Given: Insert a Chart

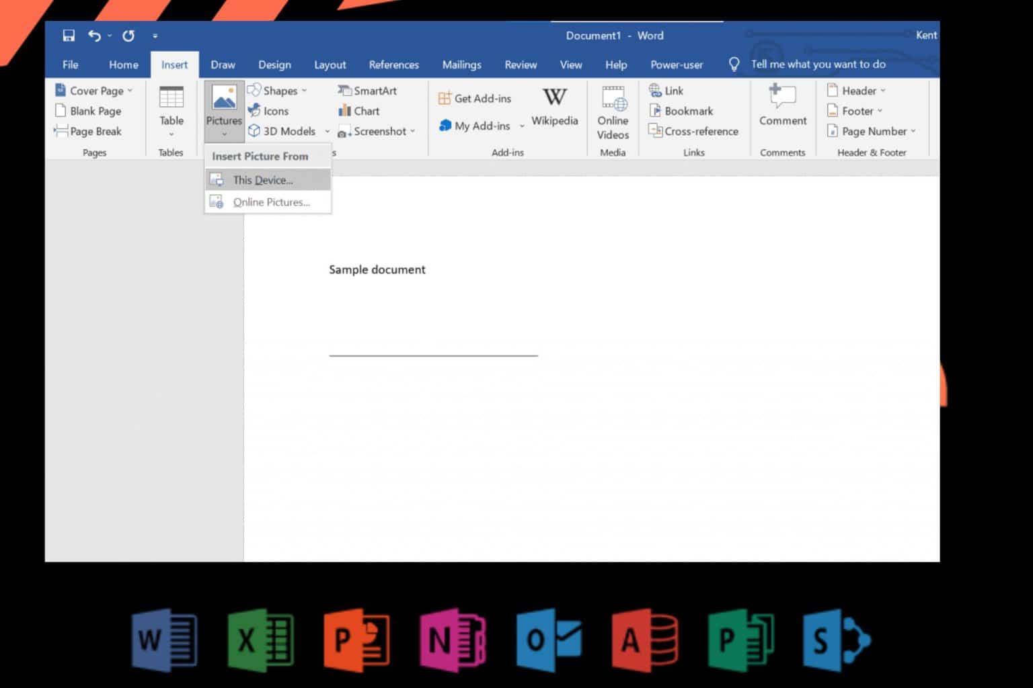Looking at the screenshot, I should pyautogui.click(x=358, y=111).
